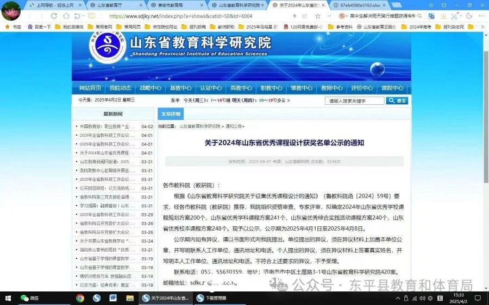Open the 网站首页 navigation menu item

click(x=90, y=88)
